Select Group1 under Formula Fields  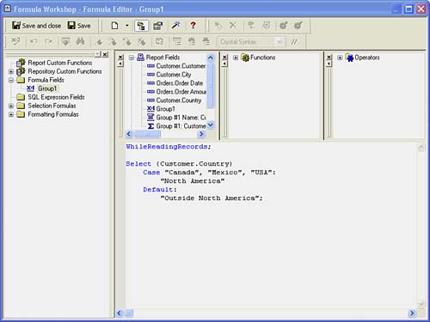(47, 88)
